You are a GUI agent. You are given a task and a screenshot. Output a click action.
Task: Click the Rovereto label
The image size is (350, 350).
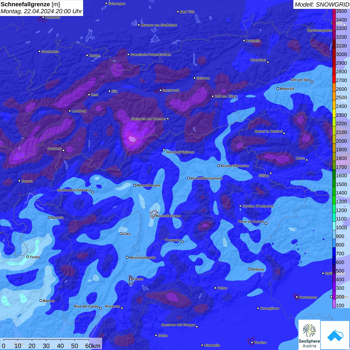point(112,306)
